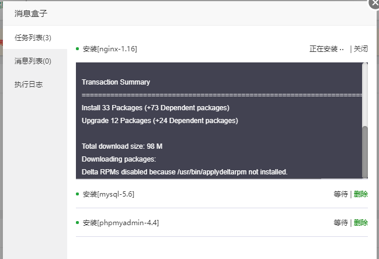This screenshot has width=379, height=259.
Task: Click the 关闭 link for nginx-1.16 install
Action: click(361, 49)
